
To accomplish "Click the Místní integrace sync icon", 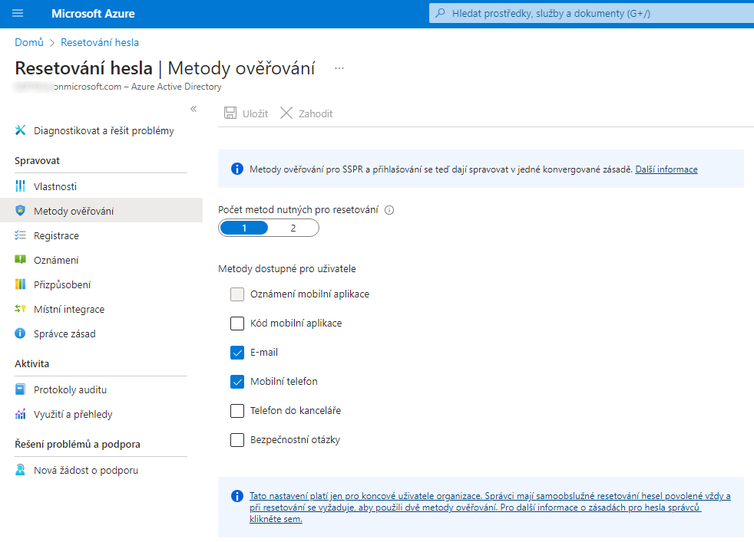I will click(x=20, y=309).
